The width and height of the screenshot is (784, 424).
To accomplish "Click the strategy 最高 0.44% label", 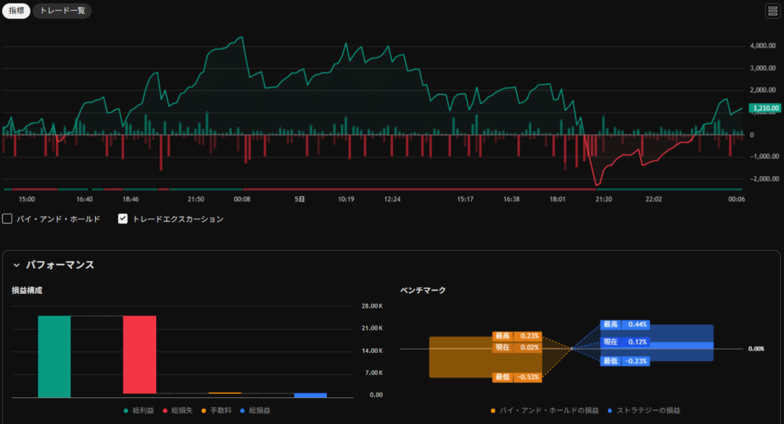I will point(626,325).
